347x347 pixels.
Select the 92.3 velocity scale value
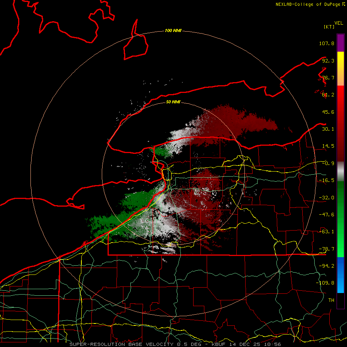tap(328, 61)
